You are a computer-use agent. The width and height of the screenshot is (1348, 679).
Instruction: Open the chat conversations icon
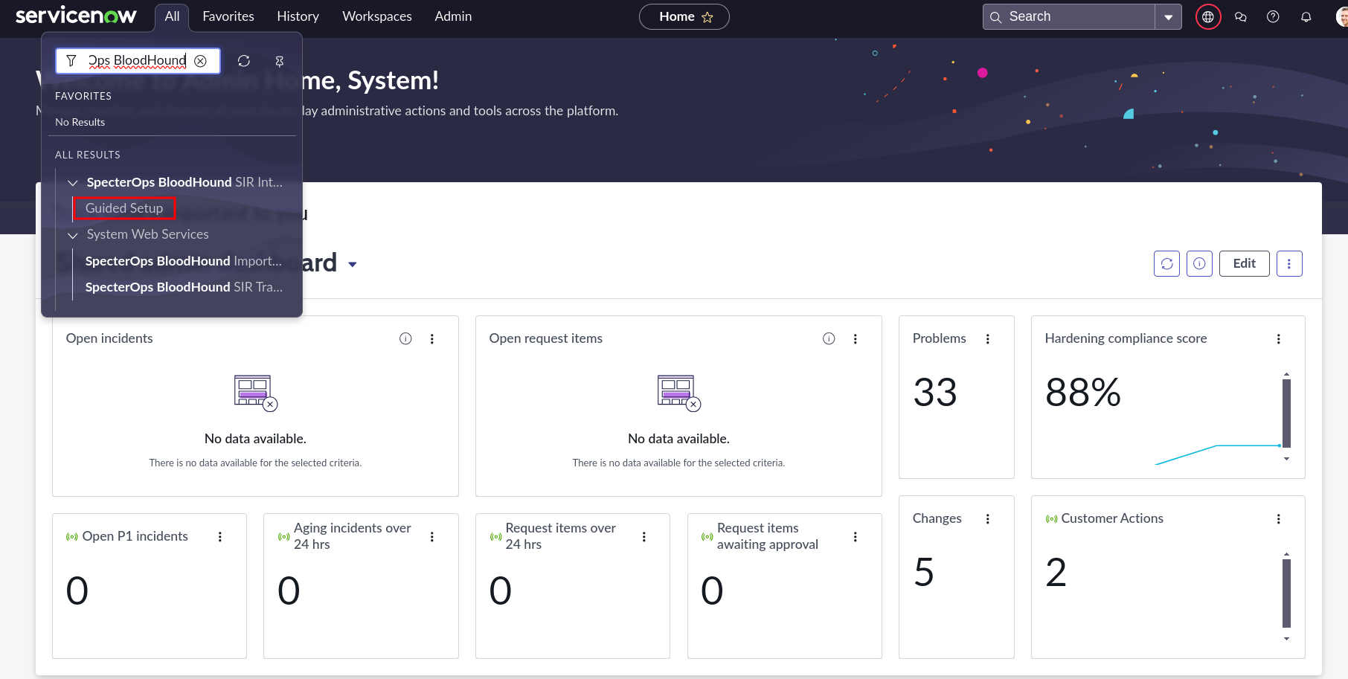click(x=1241, y=16)
